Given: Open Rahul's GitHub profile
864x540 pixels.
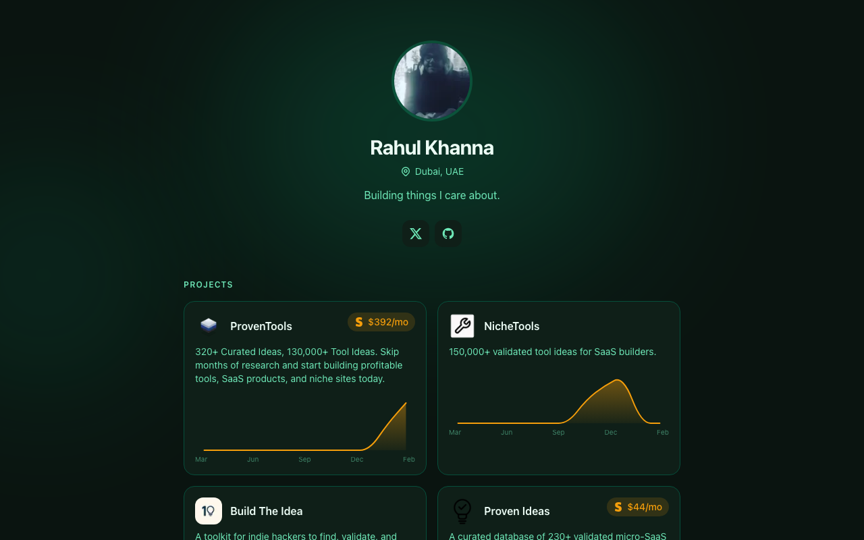Looking at the screenshot, I should click(448, 234).
